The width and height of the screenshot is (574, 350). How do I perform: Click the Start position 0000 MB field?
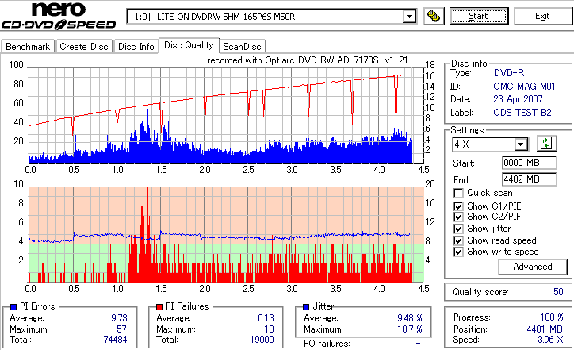(x=530, y=163)
